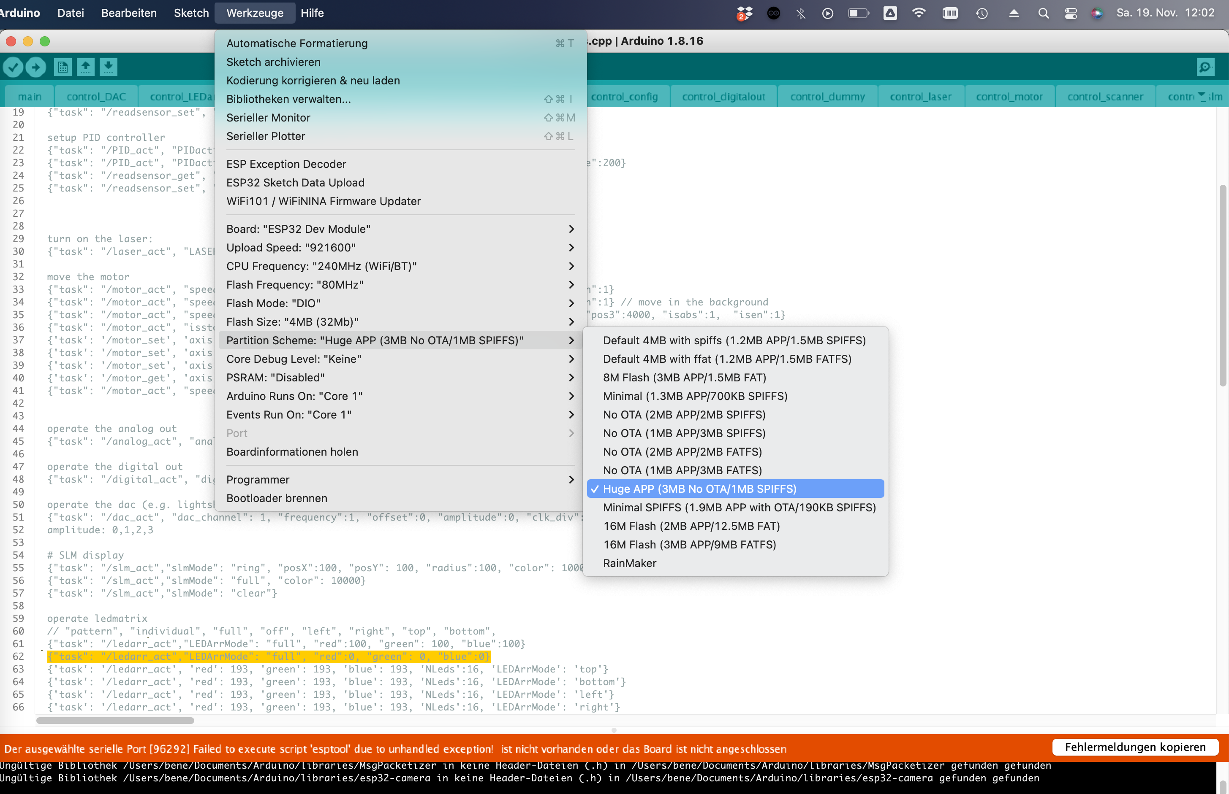Switch to the control_laser tab
The height and width of the screenshot is (794, 1229).
click(x=920, y=97)
